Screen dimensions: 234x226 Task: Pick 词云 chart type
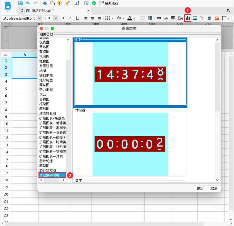[43, 95]
